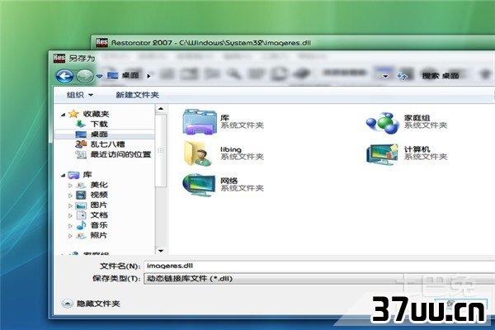
Task: Click Restorator icon in 另存为 title bar
Action: point(59,58)
